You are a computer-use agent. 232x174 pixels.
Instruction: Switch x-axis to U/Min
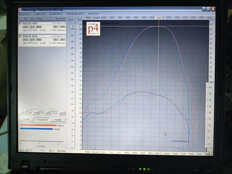(x=55, y=113)
